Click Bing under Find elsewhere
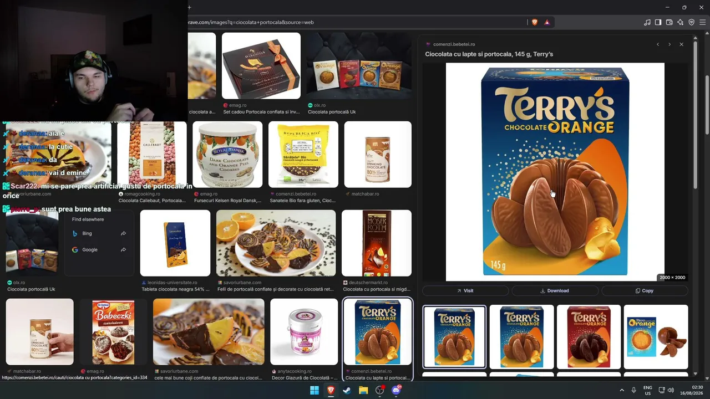 coord(99,233)
